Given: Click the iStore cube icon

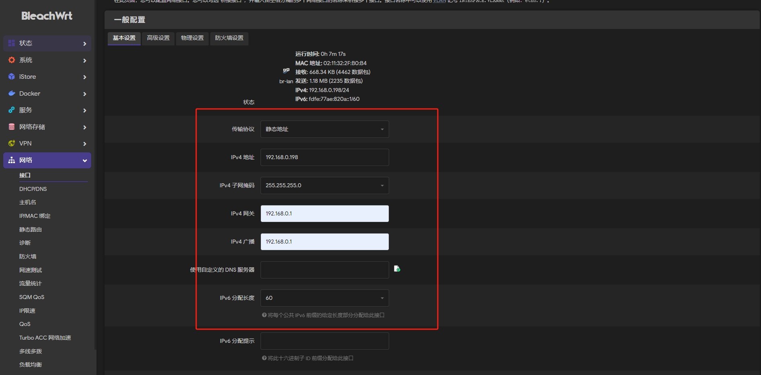Looking at the screenshot, I should pos(12,77).
